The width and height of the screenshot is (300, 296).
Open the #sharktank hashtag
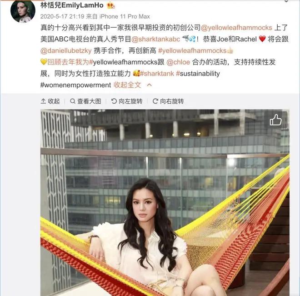click(x=157, y=74)
